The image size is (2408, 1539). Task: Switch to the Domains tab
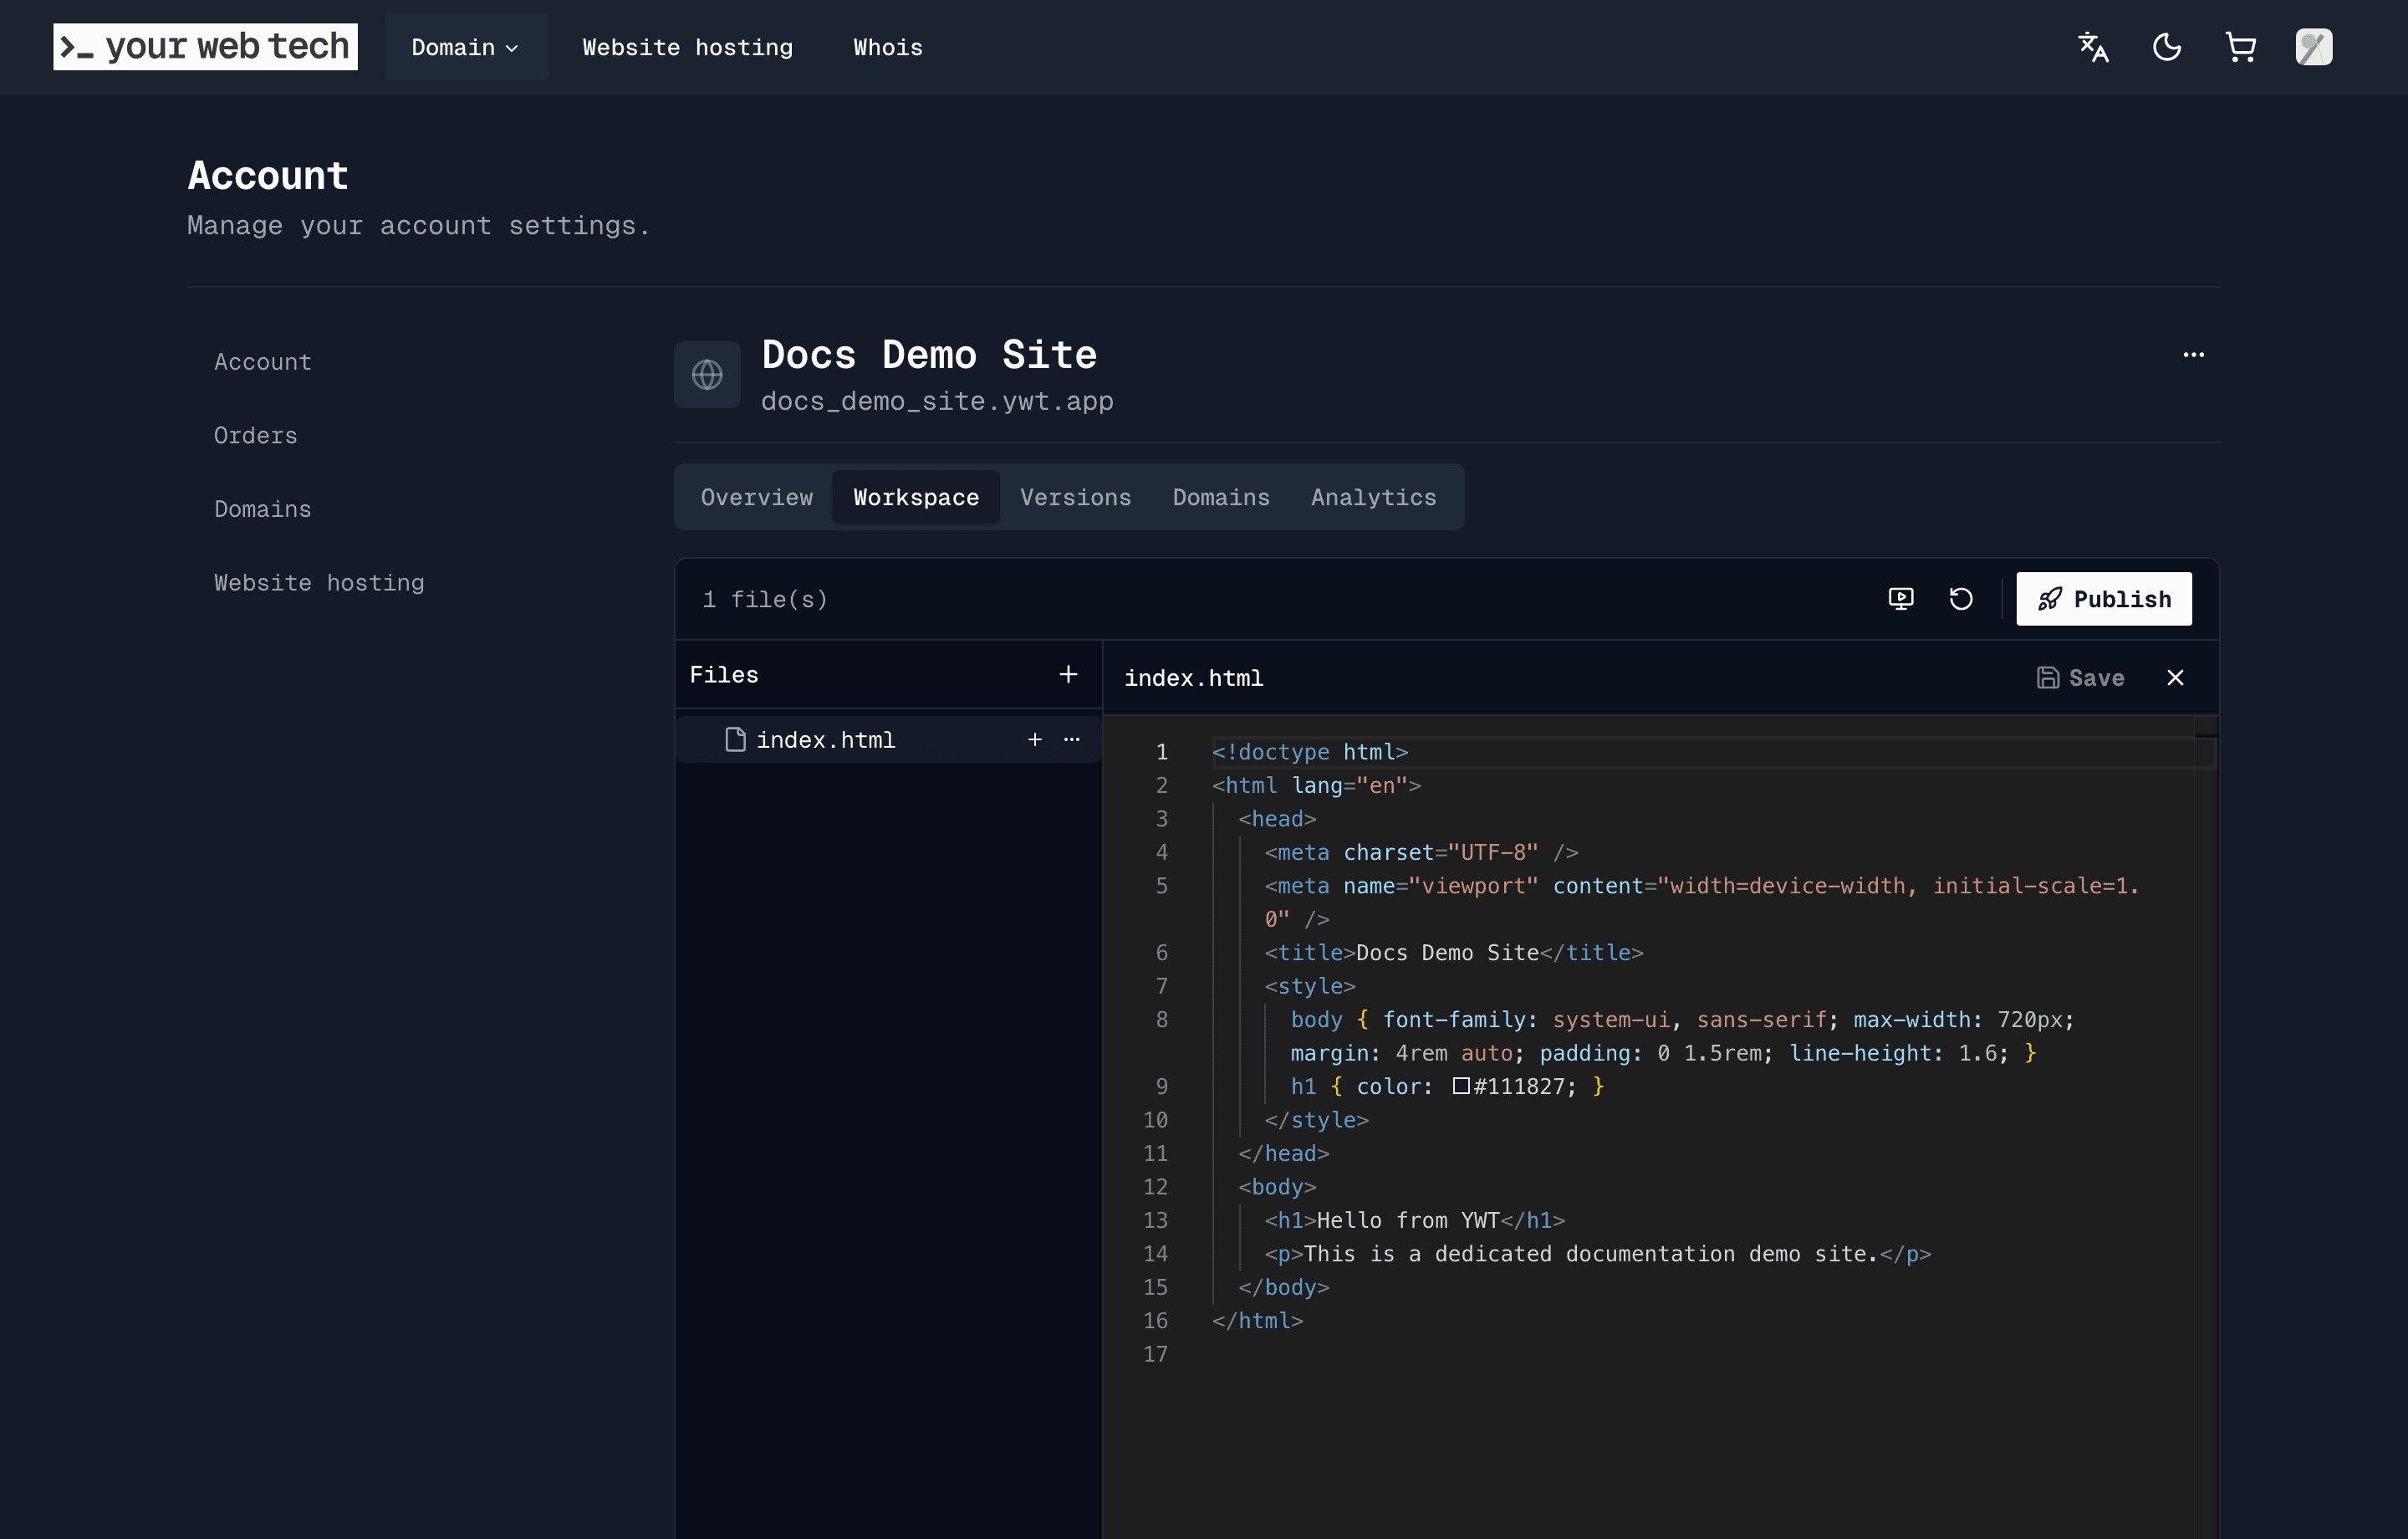(x=1221, y=498)
